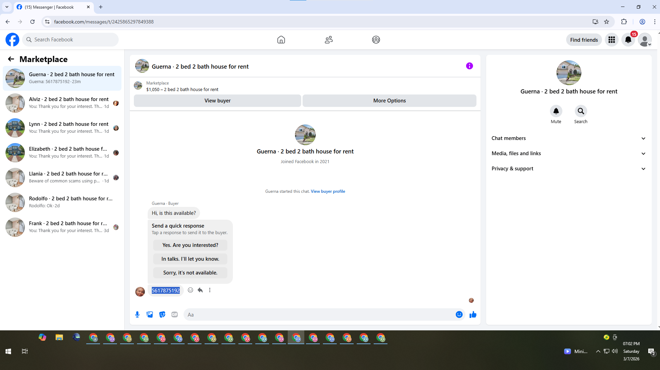Choose a sticker
The height and width of the screenshot is (370, 660).
(162, 314)
